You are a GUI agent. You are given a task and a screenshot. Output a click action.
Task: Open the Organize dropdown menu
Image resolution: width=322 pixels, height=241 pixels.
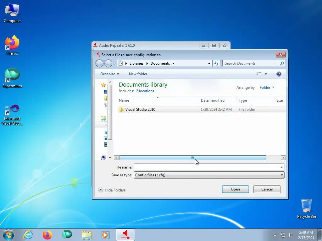pyautogui.click(x=110, y=74)
